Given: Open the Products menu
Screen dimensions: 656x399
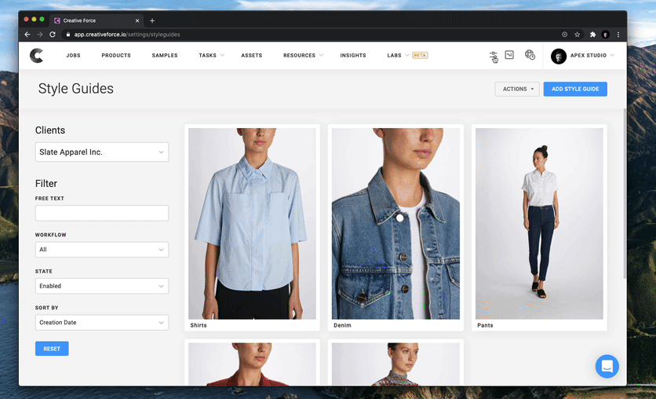Looking at the screenshot, I should coord(116,55).
